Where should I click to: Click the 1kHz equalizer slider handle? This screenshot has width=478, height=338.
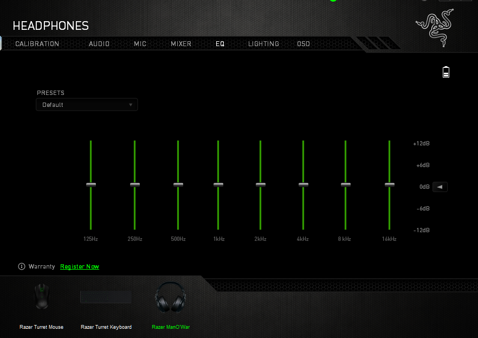click(218, 185)
